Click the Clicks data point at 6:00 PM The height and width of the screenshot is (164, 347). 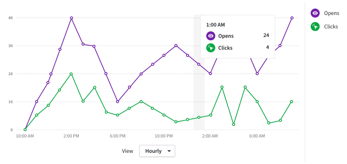118,115
